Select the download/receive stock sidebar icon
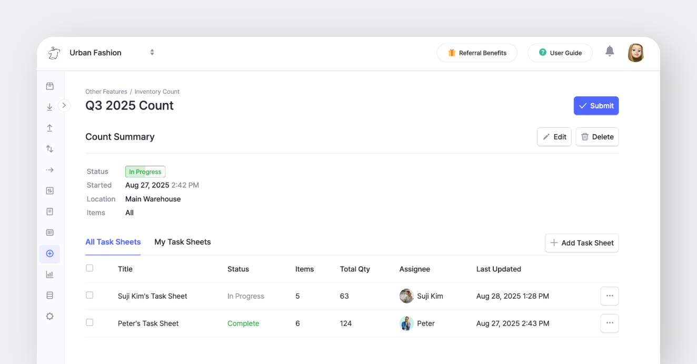Viewport: 697px width, 364px height. click(49, 106)
